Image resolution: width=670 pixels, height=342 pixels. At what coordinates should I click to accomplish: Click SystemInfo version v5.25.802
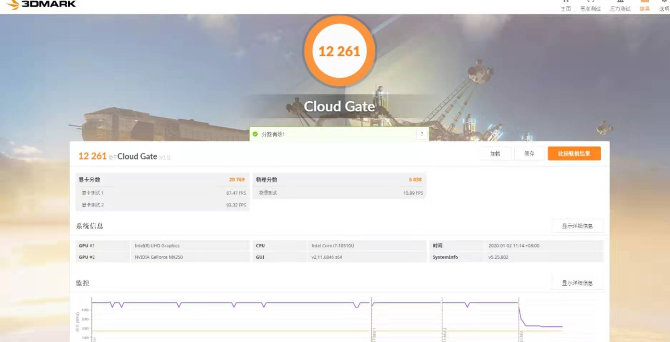pyautogui.click(x=498, y=257)
